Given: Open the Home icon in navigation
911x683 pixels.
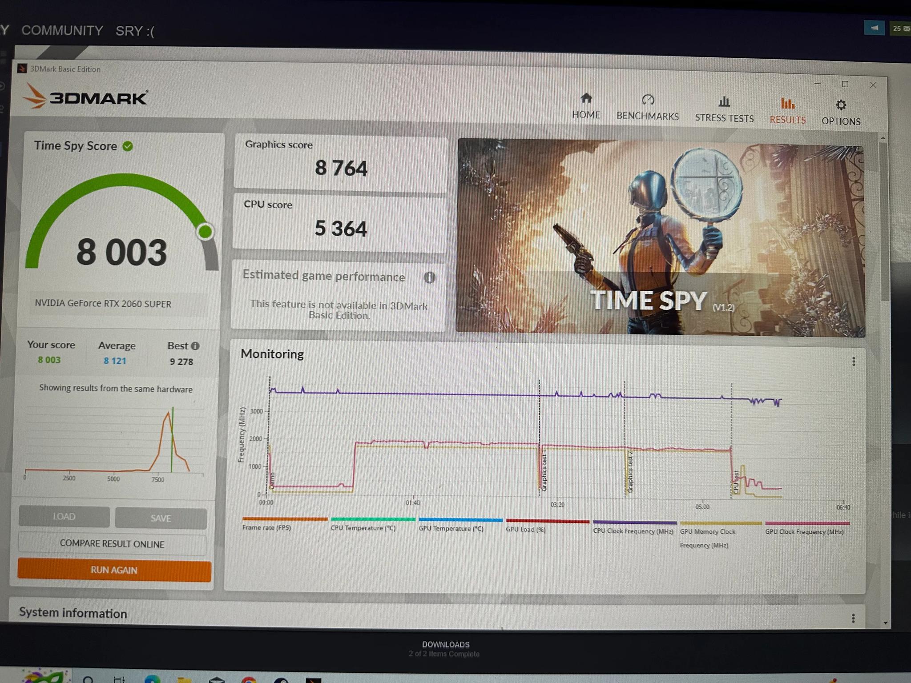Looking at the screenshot, I should [x=586, y=99].
